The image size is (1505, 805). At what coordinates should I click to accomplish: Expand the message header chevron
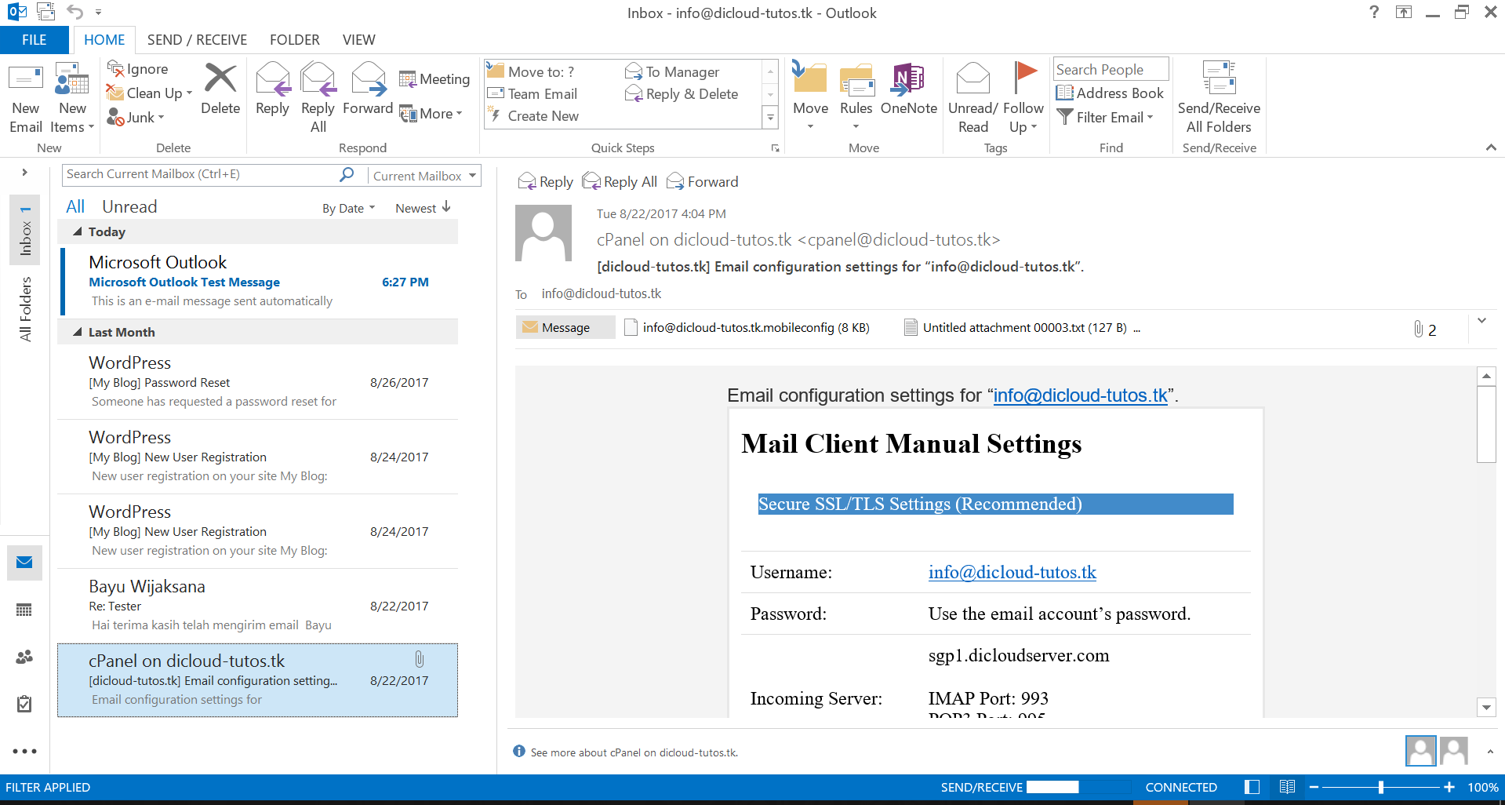point(1481,320)
